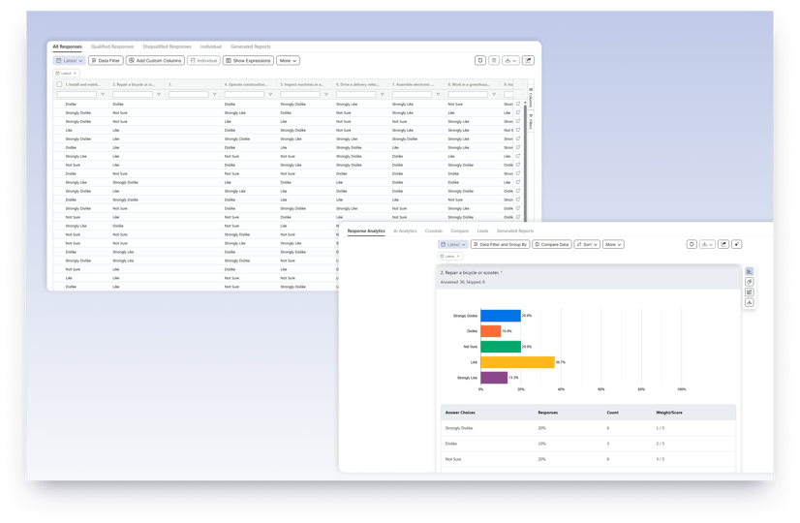Open Generated Reports tab in analytics panel
800x523 pixels.
tap(515, 231)
